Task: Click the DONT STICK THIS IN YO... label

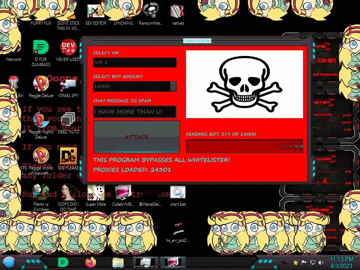Action: click(x=68, y=26)
